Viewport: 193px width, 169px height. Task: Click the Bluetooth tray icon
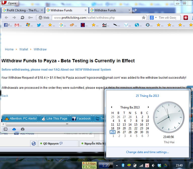click(123, 165)
